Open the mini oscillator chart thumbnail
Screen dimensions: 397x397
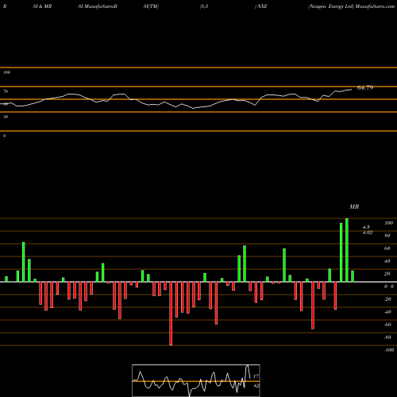(196, 380)
